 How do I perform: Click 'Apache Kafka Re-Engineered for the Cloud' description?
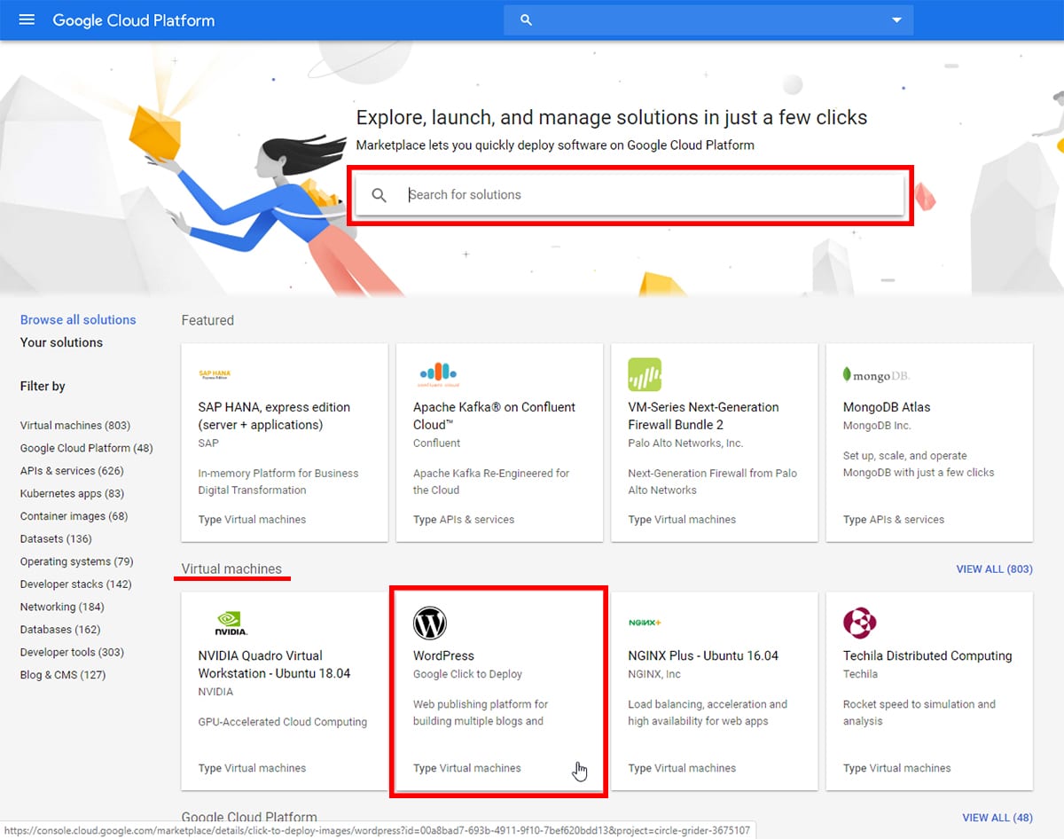(x=491, y=482)
